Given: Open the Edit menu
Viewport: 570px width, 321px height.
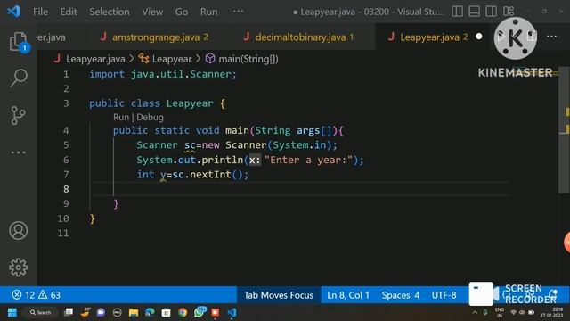Looking at the screenshot, I should point(69,12).
